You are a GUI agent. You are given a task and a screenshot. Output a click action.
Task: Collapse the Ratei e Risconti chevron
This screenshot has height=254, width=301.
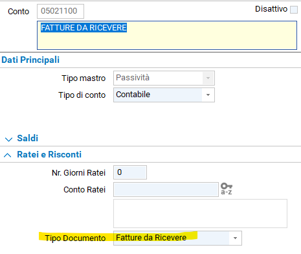[8, 155]
